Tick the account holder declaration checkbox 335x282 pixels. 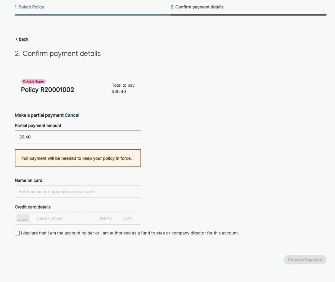click(x=17, y=233)
